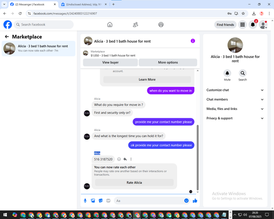This screenshot has height=219, width=274.
Task: Switch to the Messenger | Facebook tab
Action: click(x=33, y=4)
